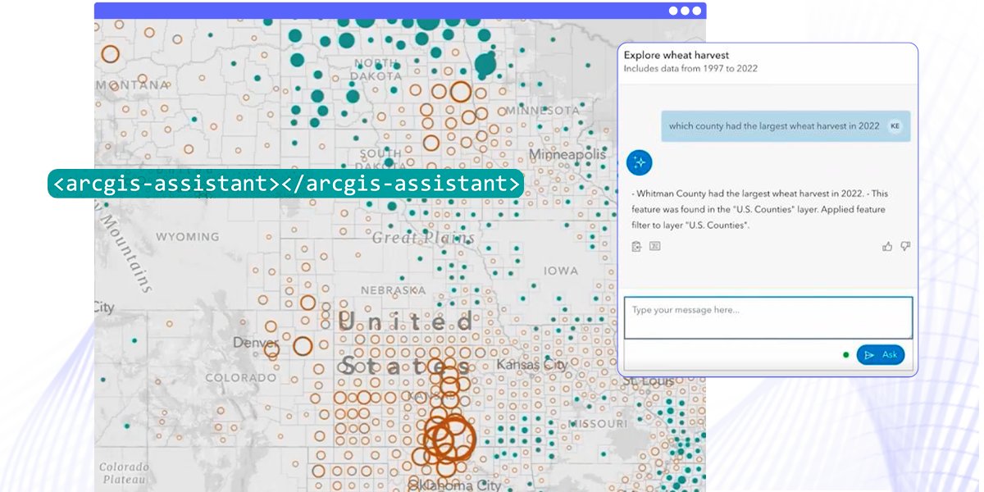Toggle the thumbs up rating on the response
The width and height of the screenshot is (984, 492).
pyautogui.click(x=888, y=246)
